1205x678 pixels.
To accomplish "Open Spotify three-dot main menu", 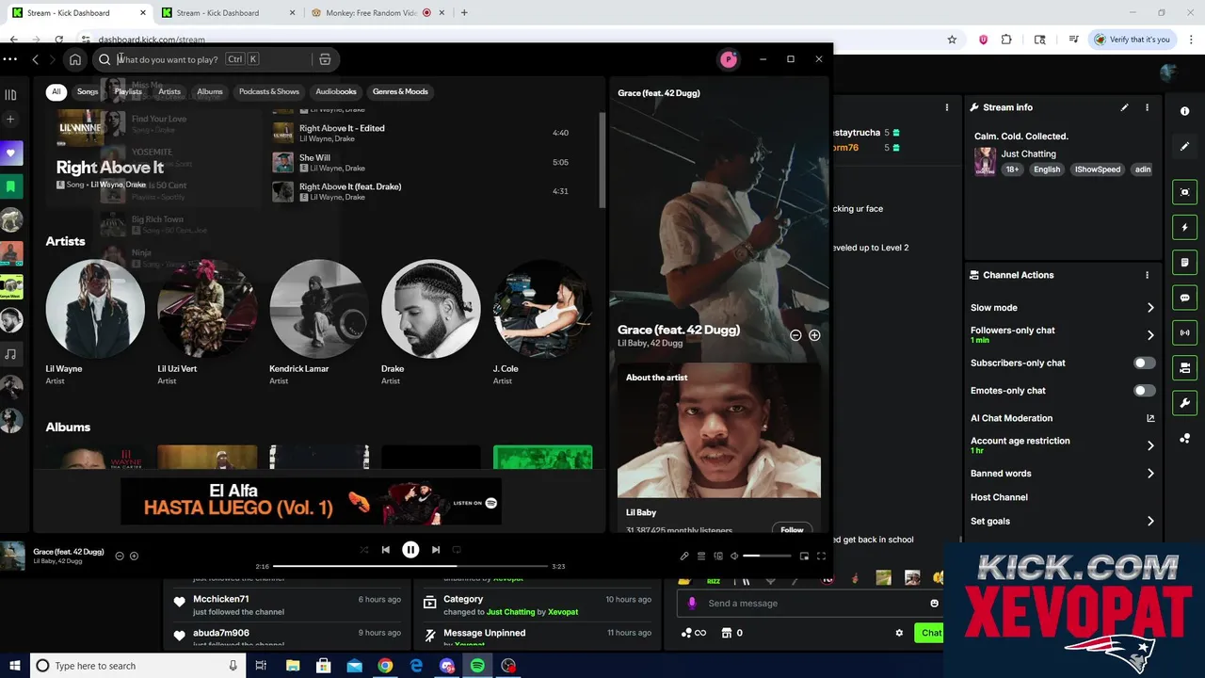I will 9,59.
